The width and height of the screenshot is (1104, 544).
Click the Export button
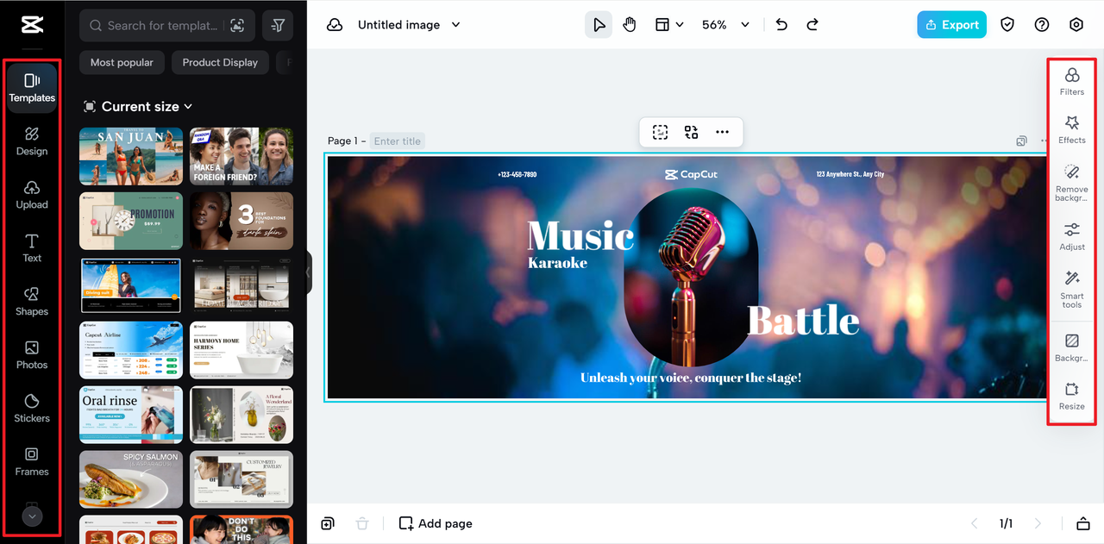click(x=952, y=25)
